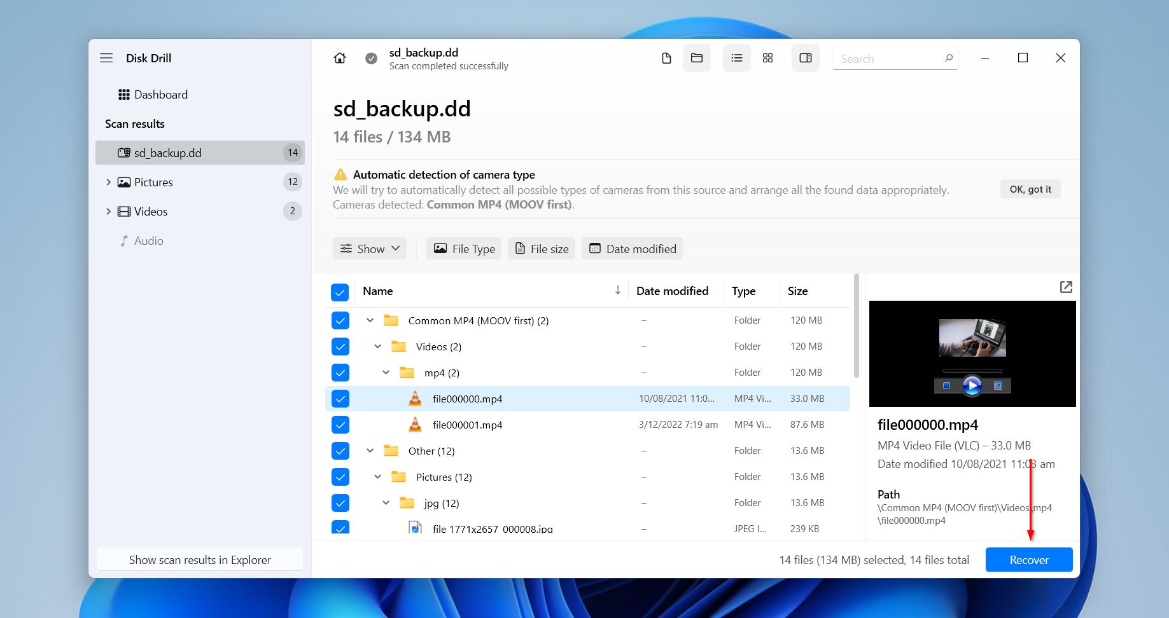Screen dimensions: 1169x618
Task: Open the hamburger menu in Disk Drill
Action: point(106,58)
